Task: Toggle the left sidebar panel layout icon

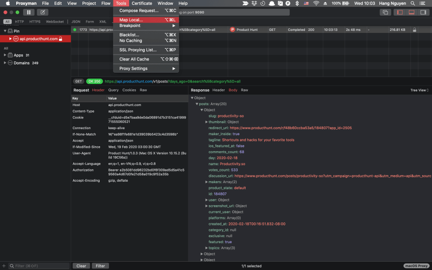Action: coord(400,12)
